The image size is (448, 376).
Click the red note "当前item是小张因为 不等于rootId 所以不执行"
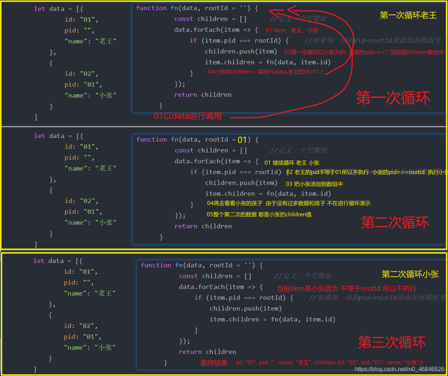(x=346, y=288)
